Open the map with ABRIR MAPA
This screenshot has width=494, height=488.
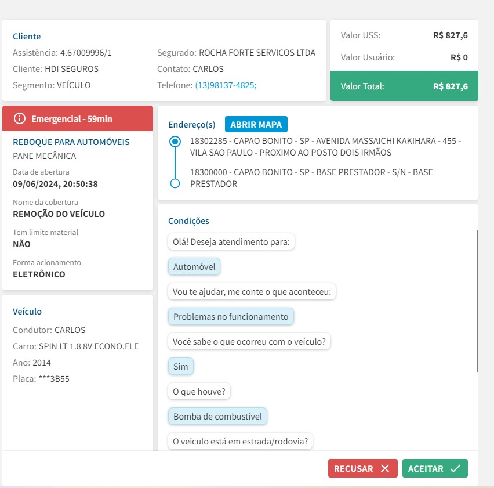(256, 124)
